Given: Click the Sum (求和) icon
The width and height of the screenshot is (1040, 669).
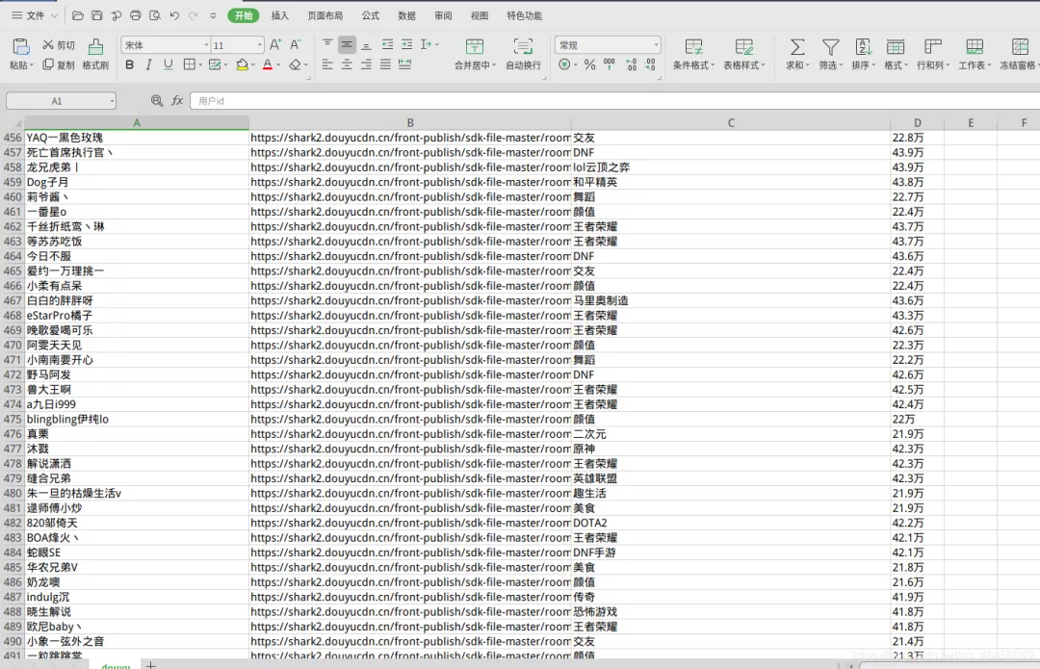Looking at the screenshot, I should click(x=796, y=47).
